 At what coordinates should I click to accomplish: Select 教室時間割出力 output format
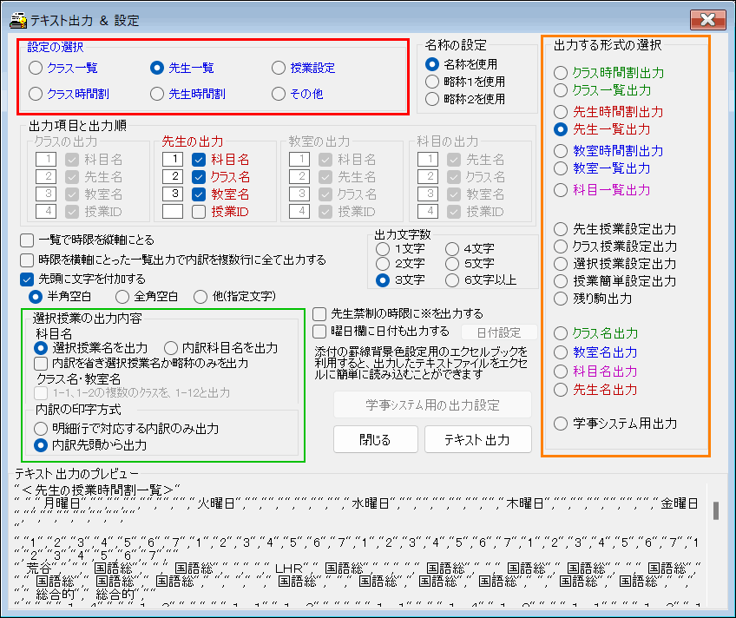pos(561,151)
